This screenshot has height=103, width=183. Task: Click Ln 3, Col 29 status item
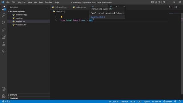114,102
